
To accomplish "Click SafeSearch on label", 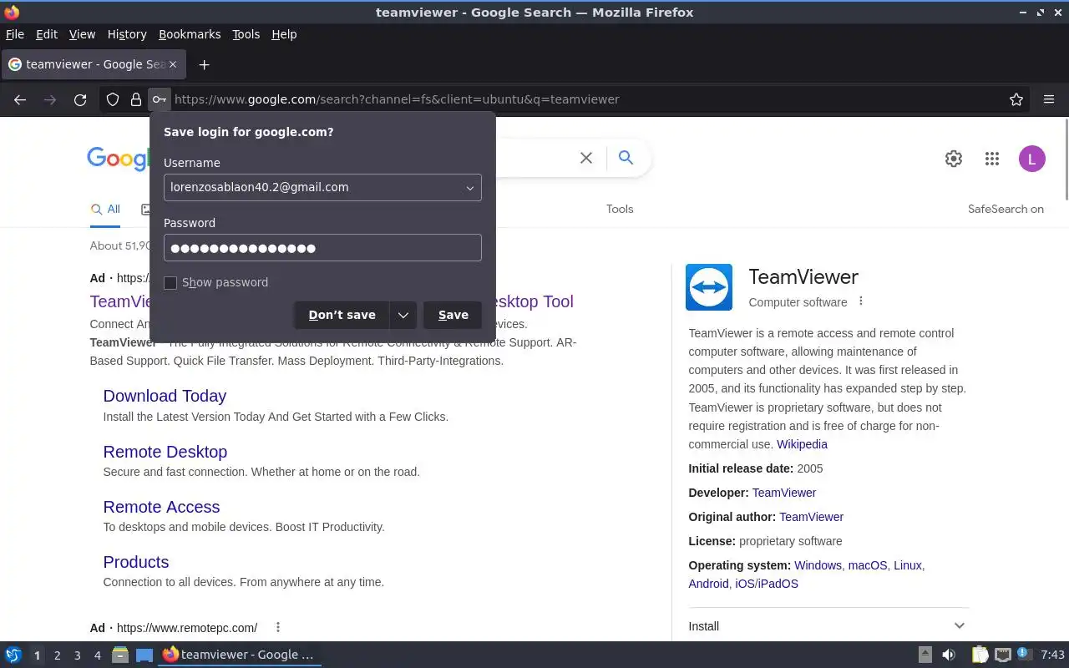I will (1006, 209).
